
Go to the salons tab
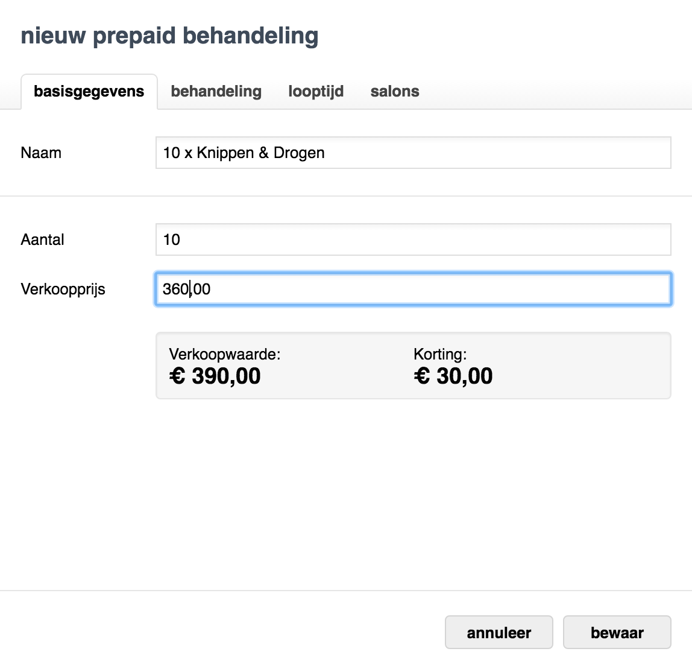click(x=395, y=92)
